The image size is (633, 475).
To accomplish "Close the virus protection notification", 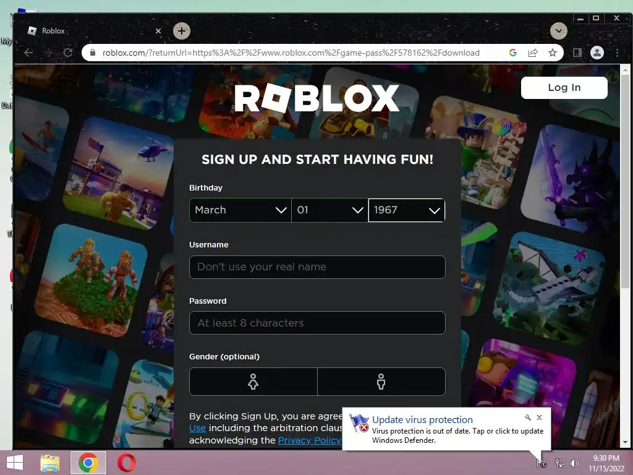I will [539, 417].
